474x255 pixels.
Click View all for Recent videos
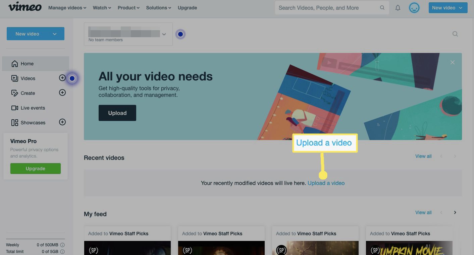pos(423,156)
